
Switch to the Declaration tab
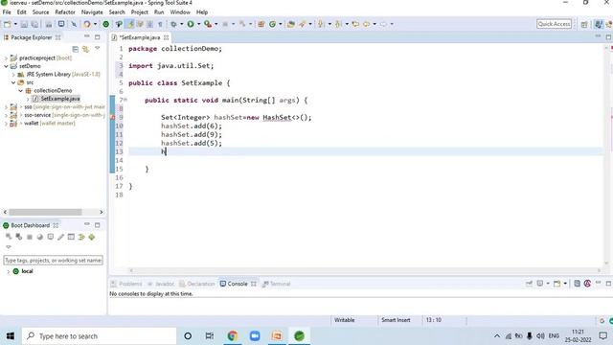click(x=197, y=284)
